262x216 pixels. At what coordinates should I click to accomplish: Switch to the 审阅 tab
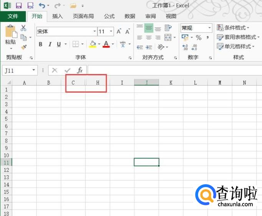151,16
